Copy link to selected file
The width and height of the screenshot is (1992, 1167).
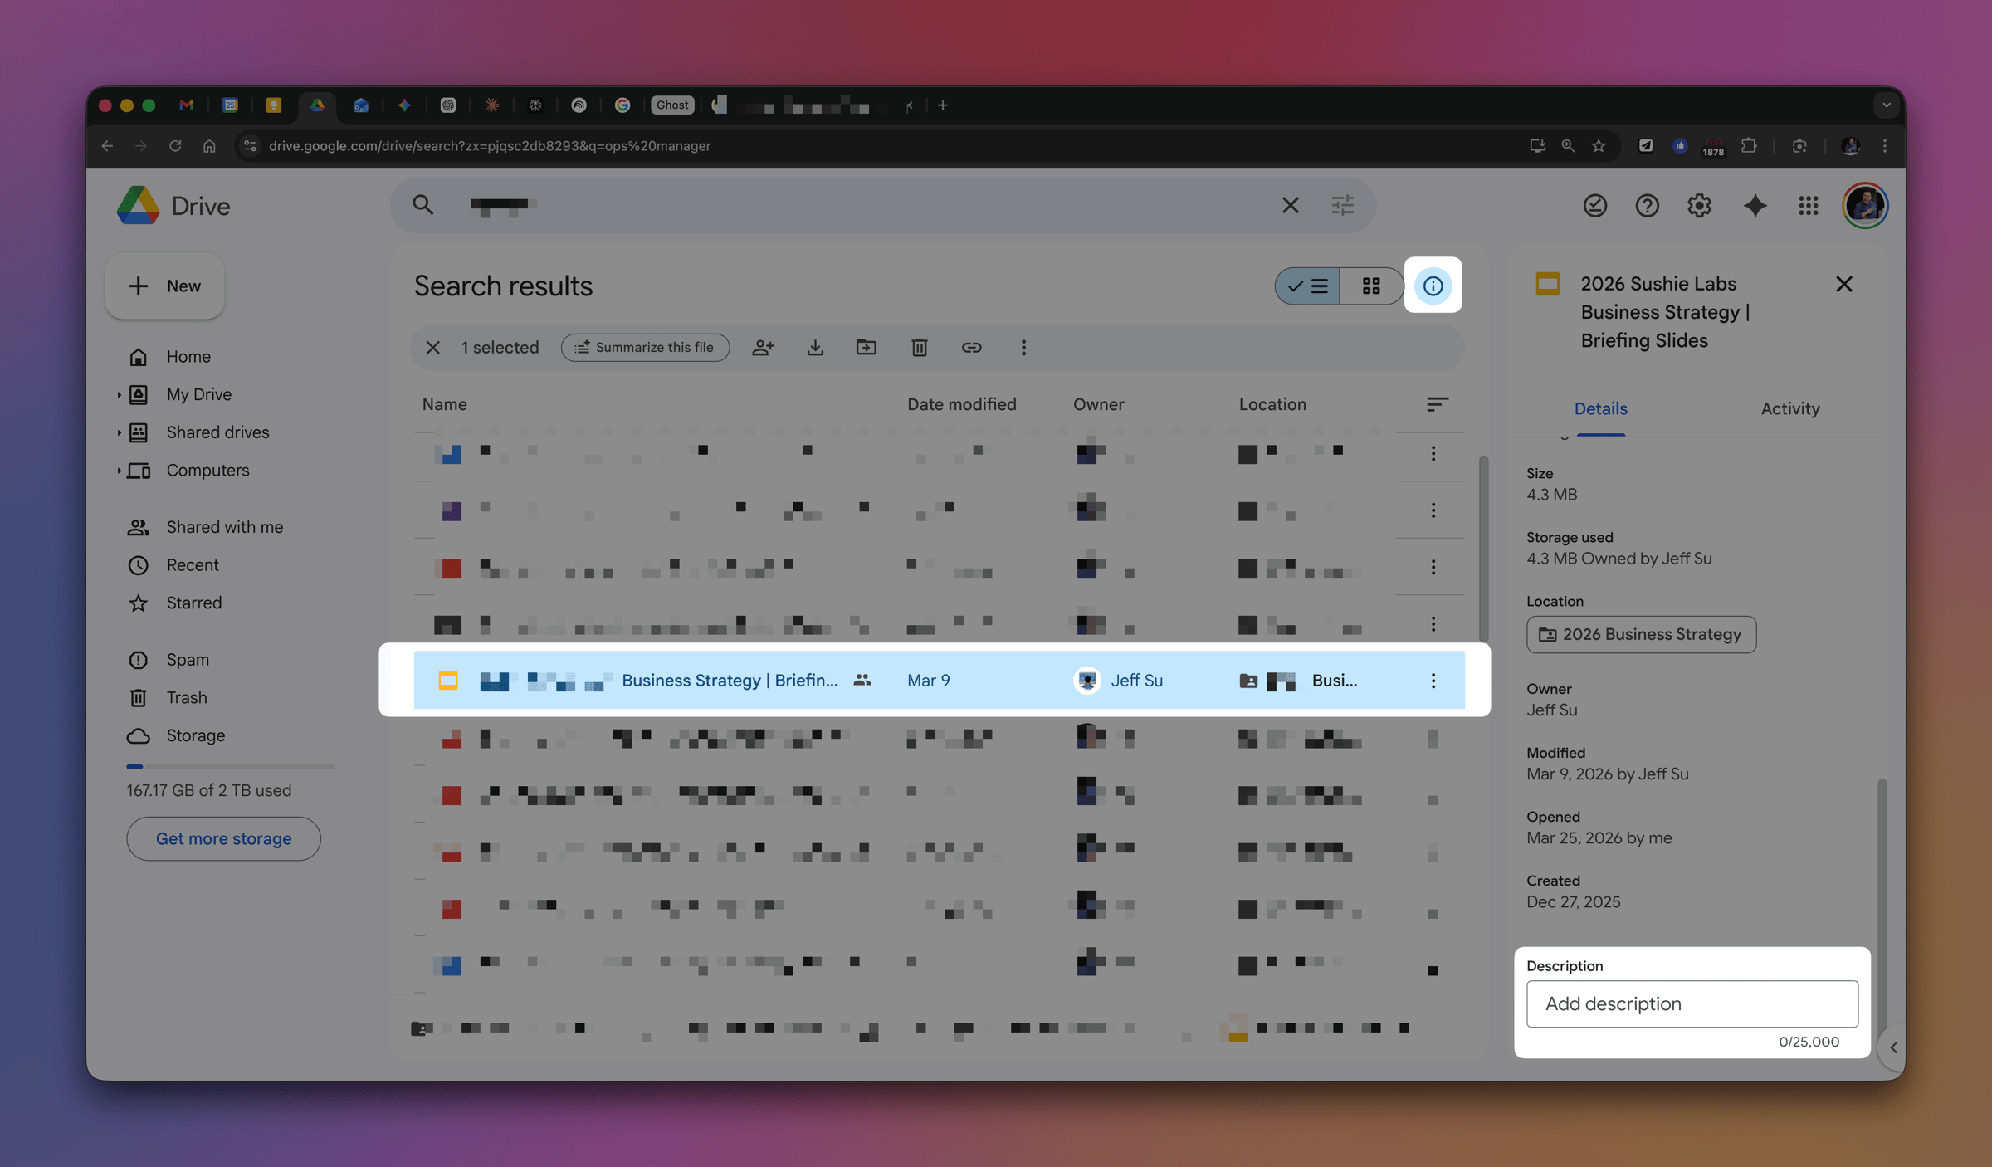pos(971,348)
